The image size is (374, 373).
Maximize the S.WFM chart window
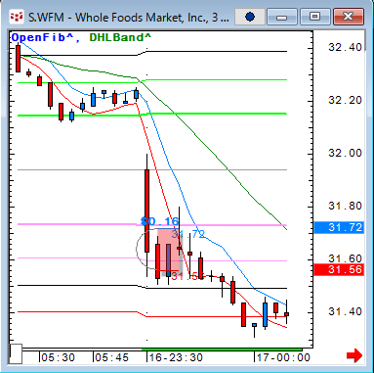tap(314, 17)
